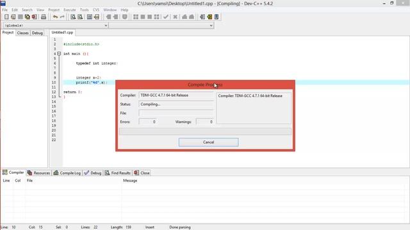Click the Stop execution X icon
Screen dimensions: 410x230
(175, 17)
